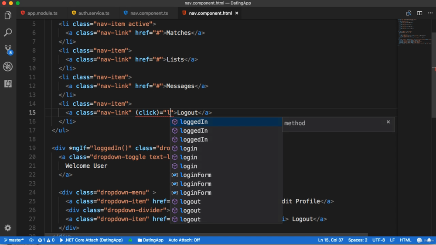Click the green flame status bar icon
The width and height of the screenshot is (436, 245).
tap(130, 240)
